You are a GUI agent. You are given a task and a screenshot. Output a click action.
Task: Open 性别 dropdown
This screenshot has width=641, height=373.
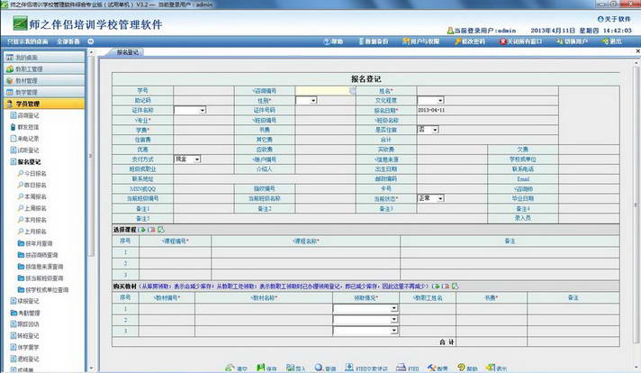pyautogui.click(x=306, y=100)
